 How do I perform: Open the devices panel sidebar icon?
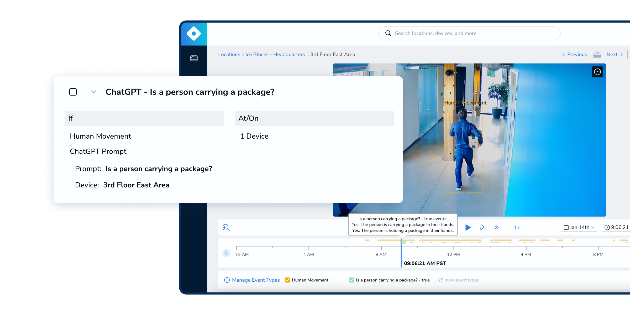(194, 58)
